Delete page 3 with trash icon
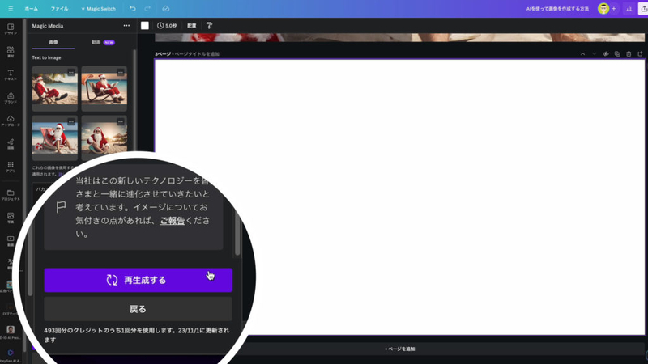Image resolution: width=648 pixels, height=364 pixels. click(629, 54)
